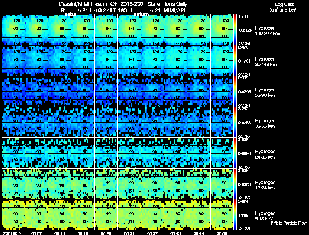The width and height of the screenshot is (309, 235).
Task: Click the '3.292' colorbar maximum value
Action: [243, 109]
